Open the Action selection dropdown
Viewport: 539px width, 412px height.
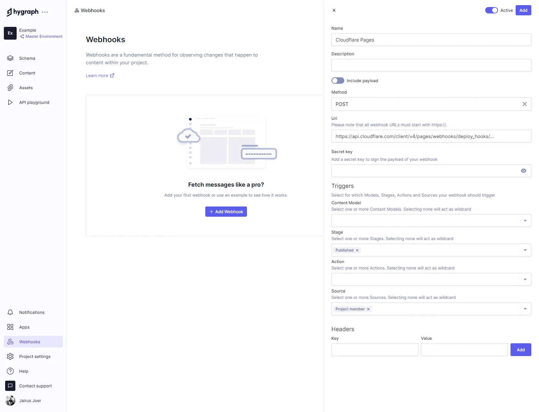coord(525,279)
